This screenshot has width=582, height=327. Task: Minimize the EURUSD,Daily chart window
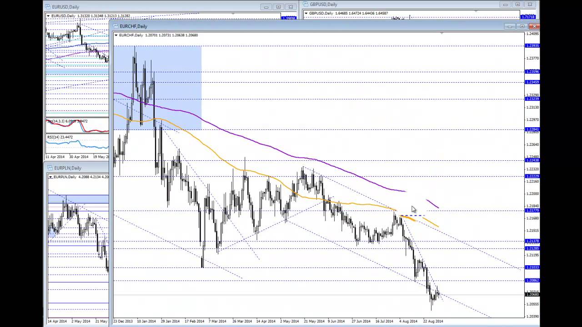point(266,7)
